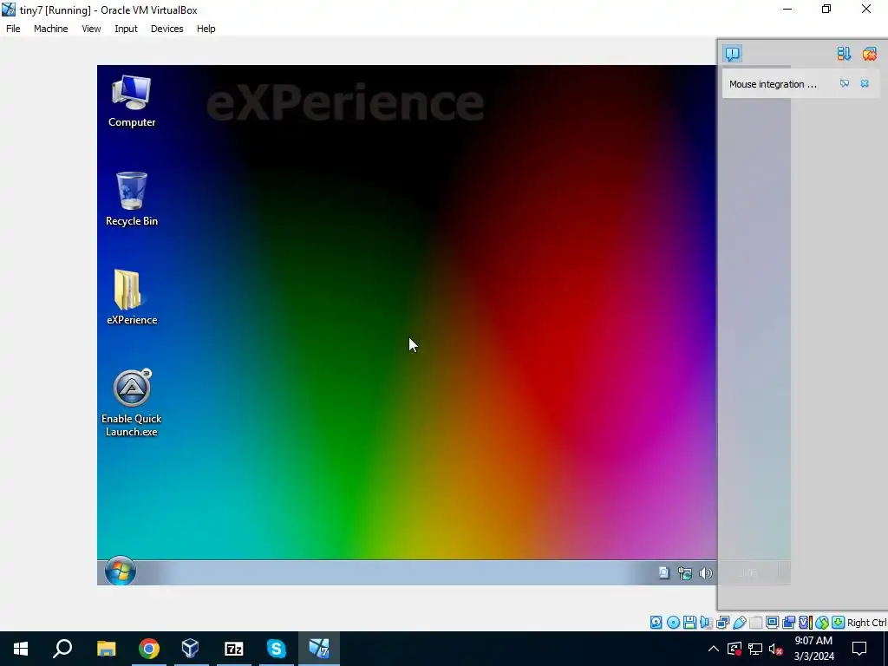This screenshot has width=888, height=666.
Task: Click the keyboard capture green arrow indicator
Action: tap(839, 623)
